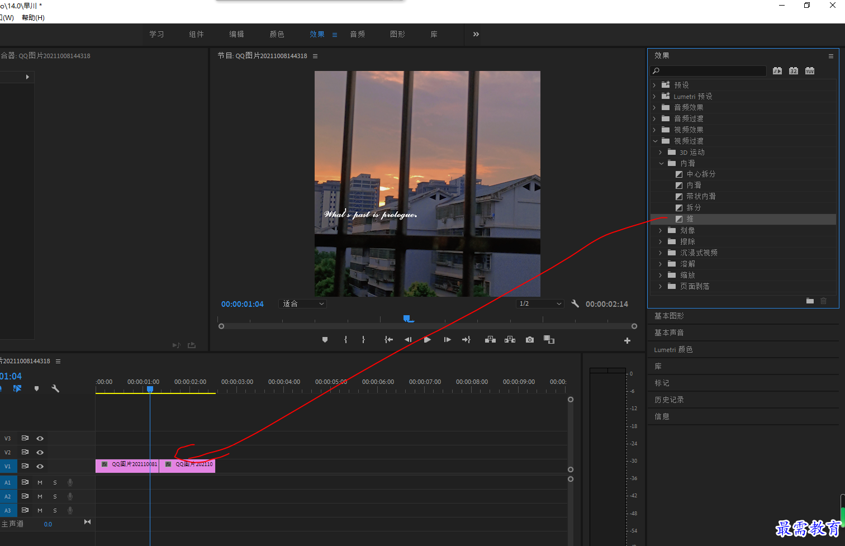The height and width of the screenshot is (546, 845).
Task: Switch to the 颜色 workspace tab
Action: click(277, 34)
